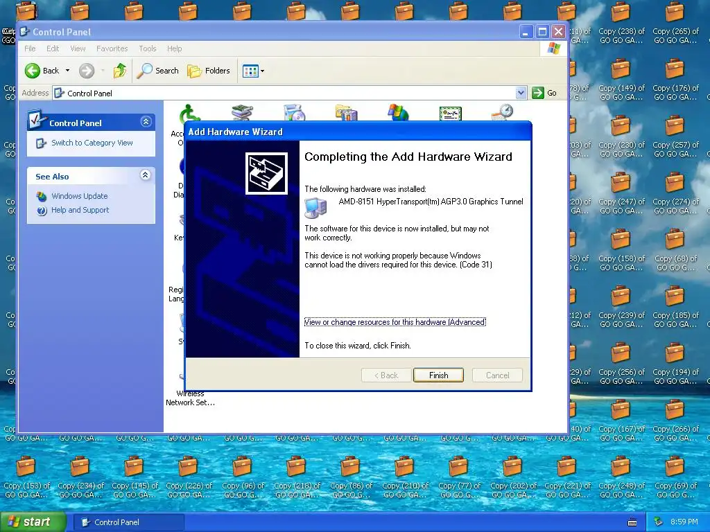710x532 pixels.
Task: Click the Accessibility Options wheelchair icon
Action: [189, 113]
